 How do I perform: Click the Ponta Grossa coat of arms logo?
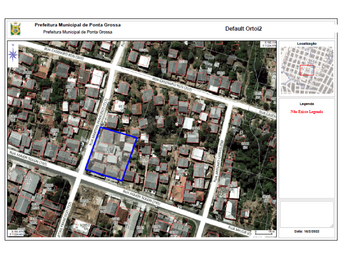(15, 28)
